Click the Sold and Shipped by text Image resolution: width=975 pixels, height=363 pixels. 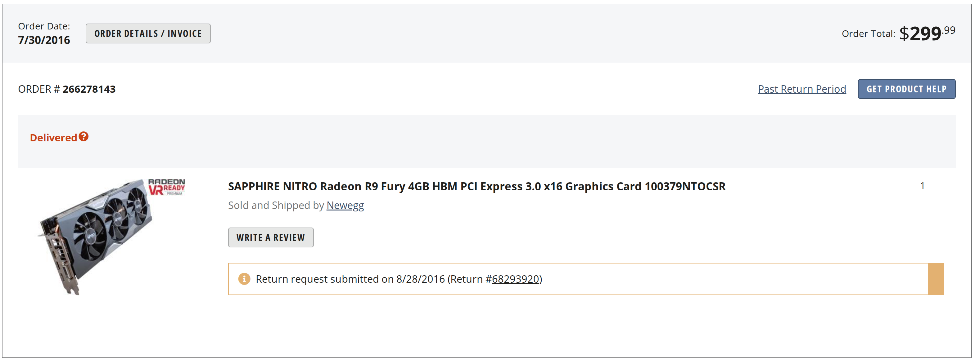[x=276, y=205]
